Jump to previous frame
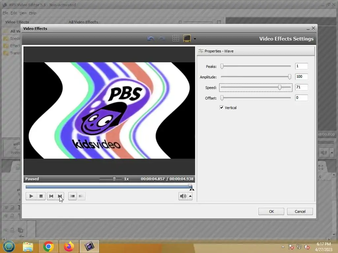The height and width of the screenshot is (253, 338). 51,196
